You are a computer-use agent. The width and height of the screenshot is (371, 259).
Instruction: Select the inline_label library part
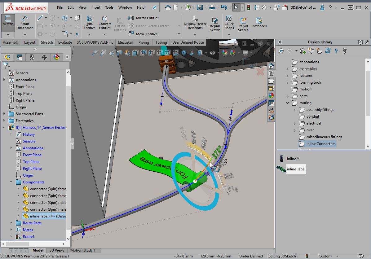(291, 169)
